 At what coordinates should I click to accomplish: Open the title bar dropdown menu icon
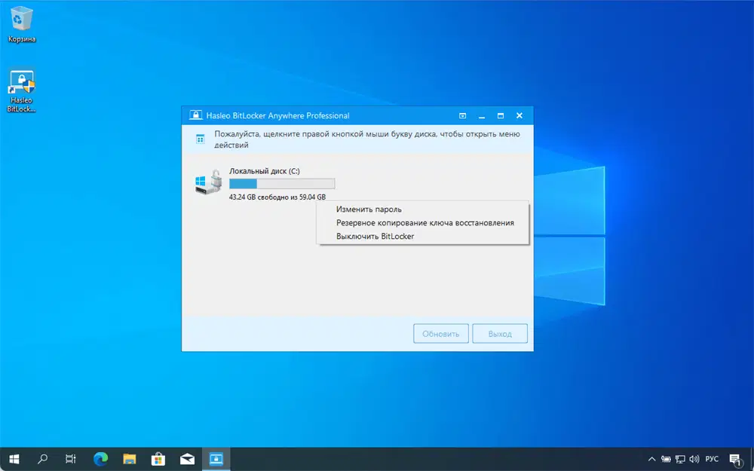pyautogui.click(x=462, y=115)
